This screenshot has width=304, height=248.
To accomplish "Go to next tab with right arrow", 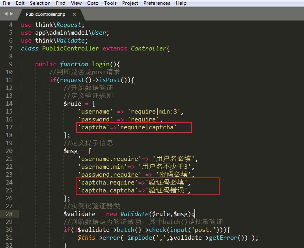I will pos(11,14).
